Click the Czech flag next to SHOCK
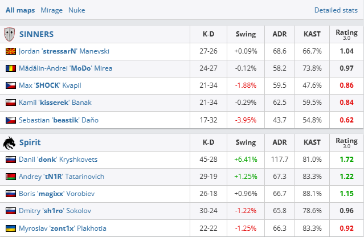 pos(10,85)
